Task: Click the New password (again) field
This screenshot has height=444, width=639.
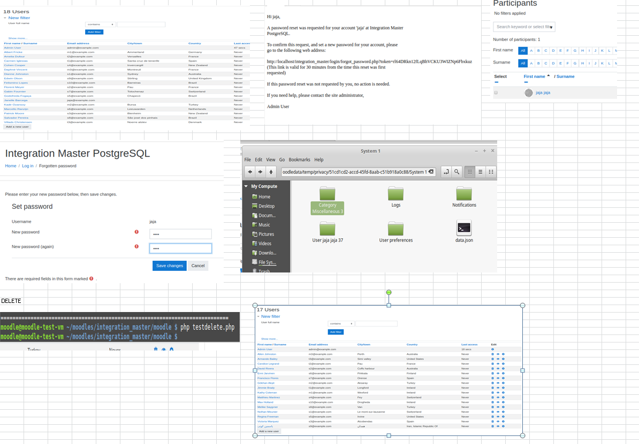Action: [180, 248]
